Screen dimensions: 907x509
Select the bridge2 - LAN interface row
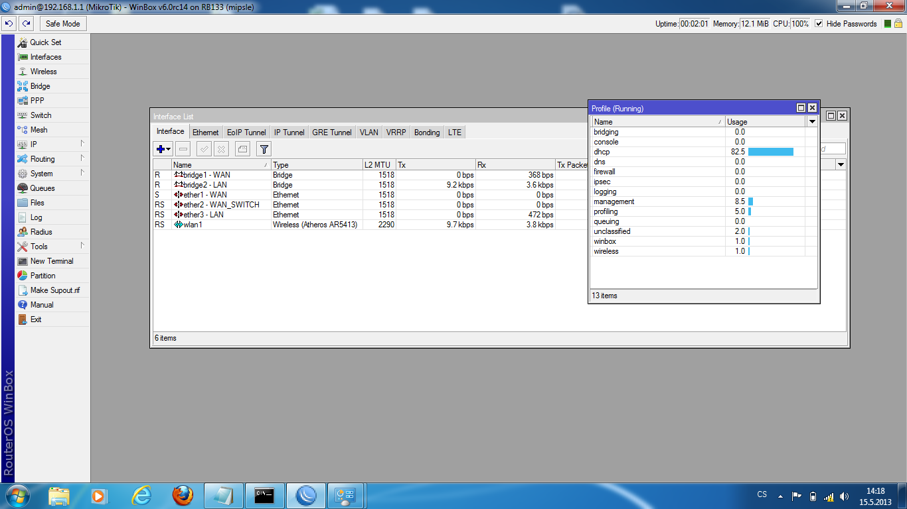pyautogui.click(x=371, y=185)
